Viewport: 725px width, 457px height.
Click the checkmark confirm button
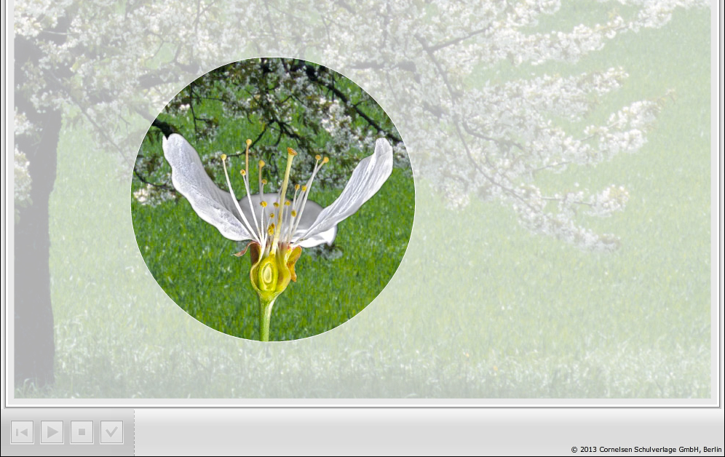[111, 432]
